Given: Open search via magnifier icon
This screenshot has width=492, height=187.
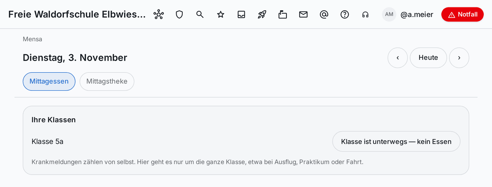Looking at the screenshot, I should click(x=200, y=14).
